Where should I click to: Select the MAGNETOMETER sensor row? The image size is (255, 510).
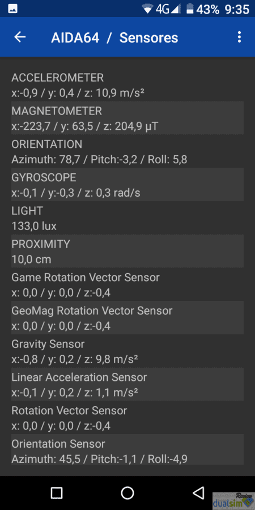point(127,118)
